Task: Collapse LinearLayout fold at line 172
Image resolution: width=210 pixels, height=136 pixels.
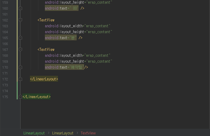Action: point(20,79)
